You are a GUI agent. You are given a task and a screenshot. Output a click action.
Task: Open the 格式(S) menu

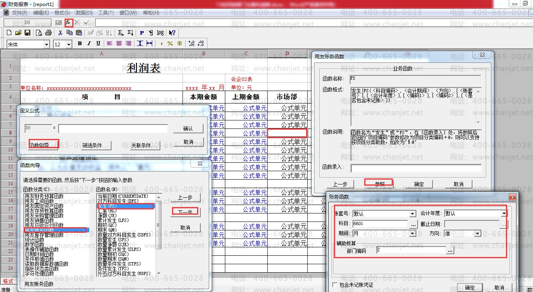click(62, 13)
